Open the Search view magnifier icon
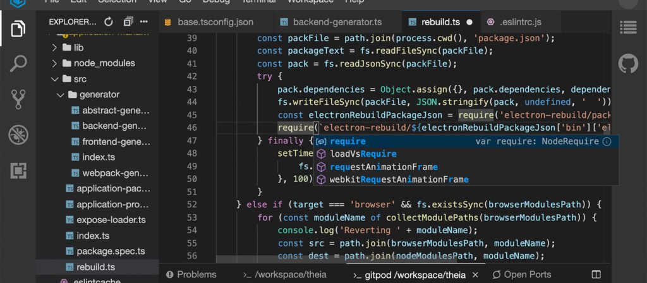 18,64
